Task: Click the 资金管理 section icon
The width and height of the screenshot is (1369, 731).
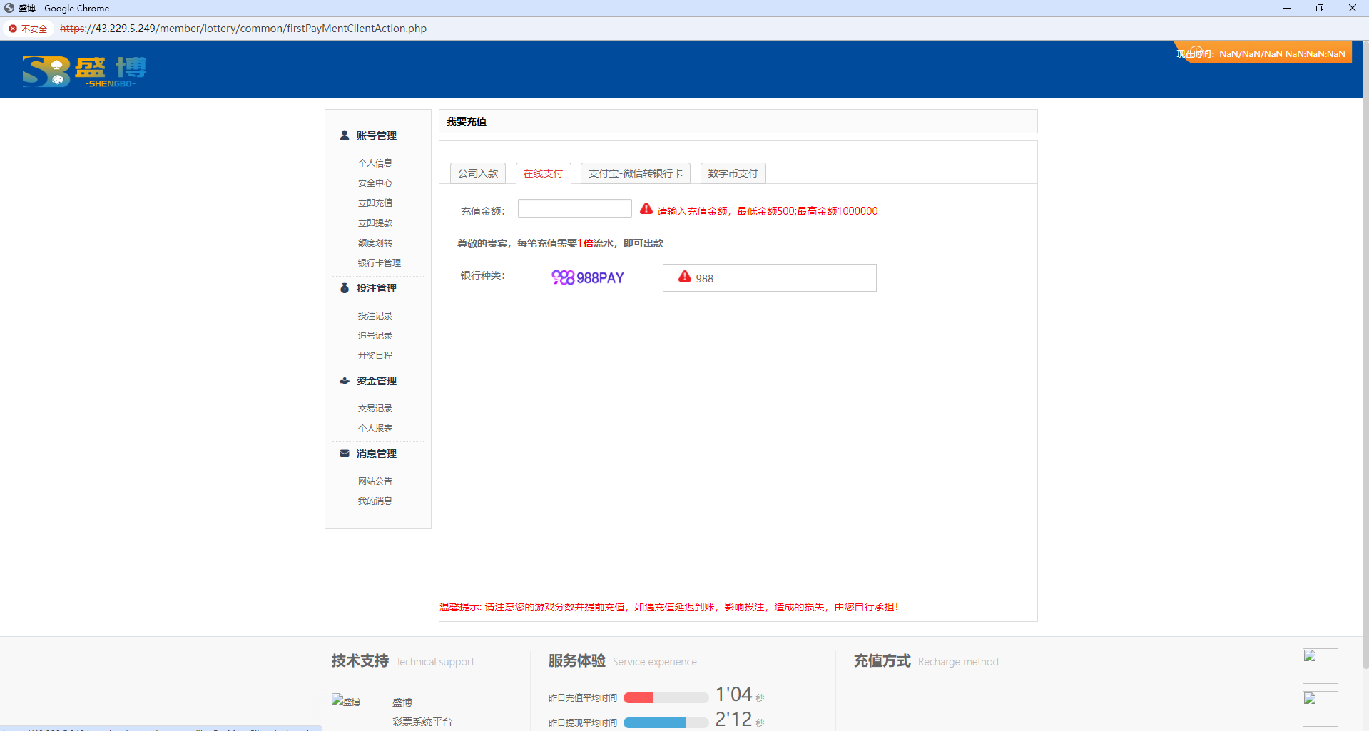Action: (345, 381)
